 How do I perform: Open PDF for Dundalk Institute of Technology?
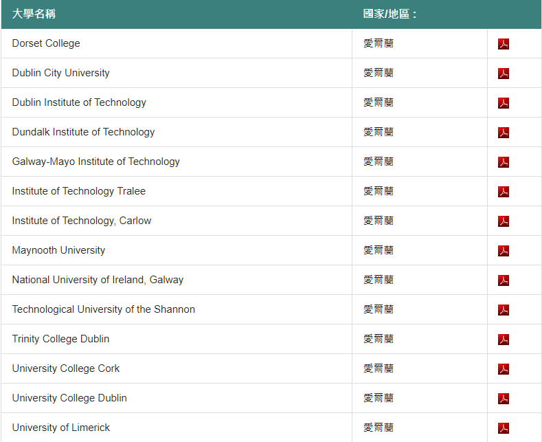coord(504,133)
